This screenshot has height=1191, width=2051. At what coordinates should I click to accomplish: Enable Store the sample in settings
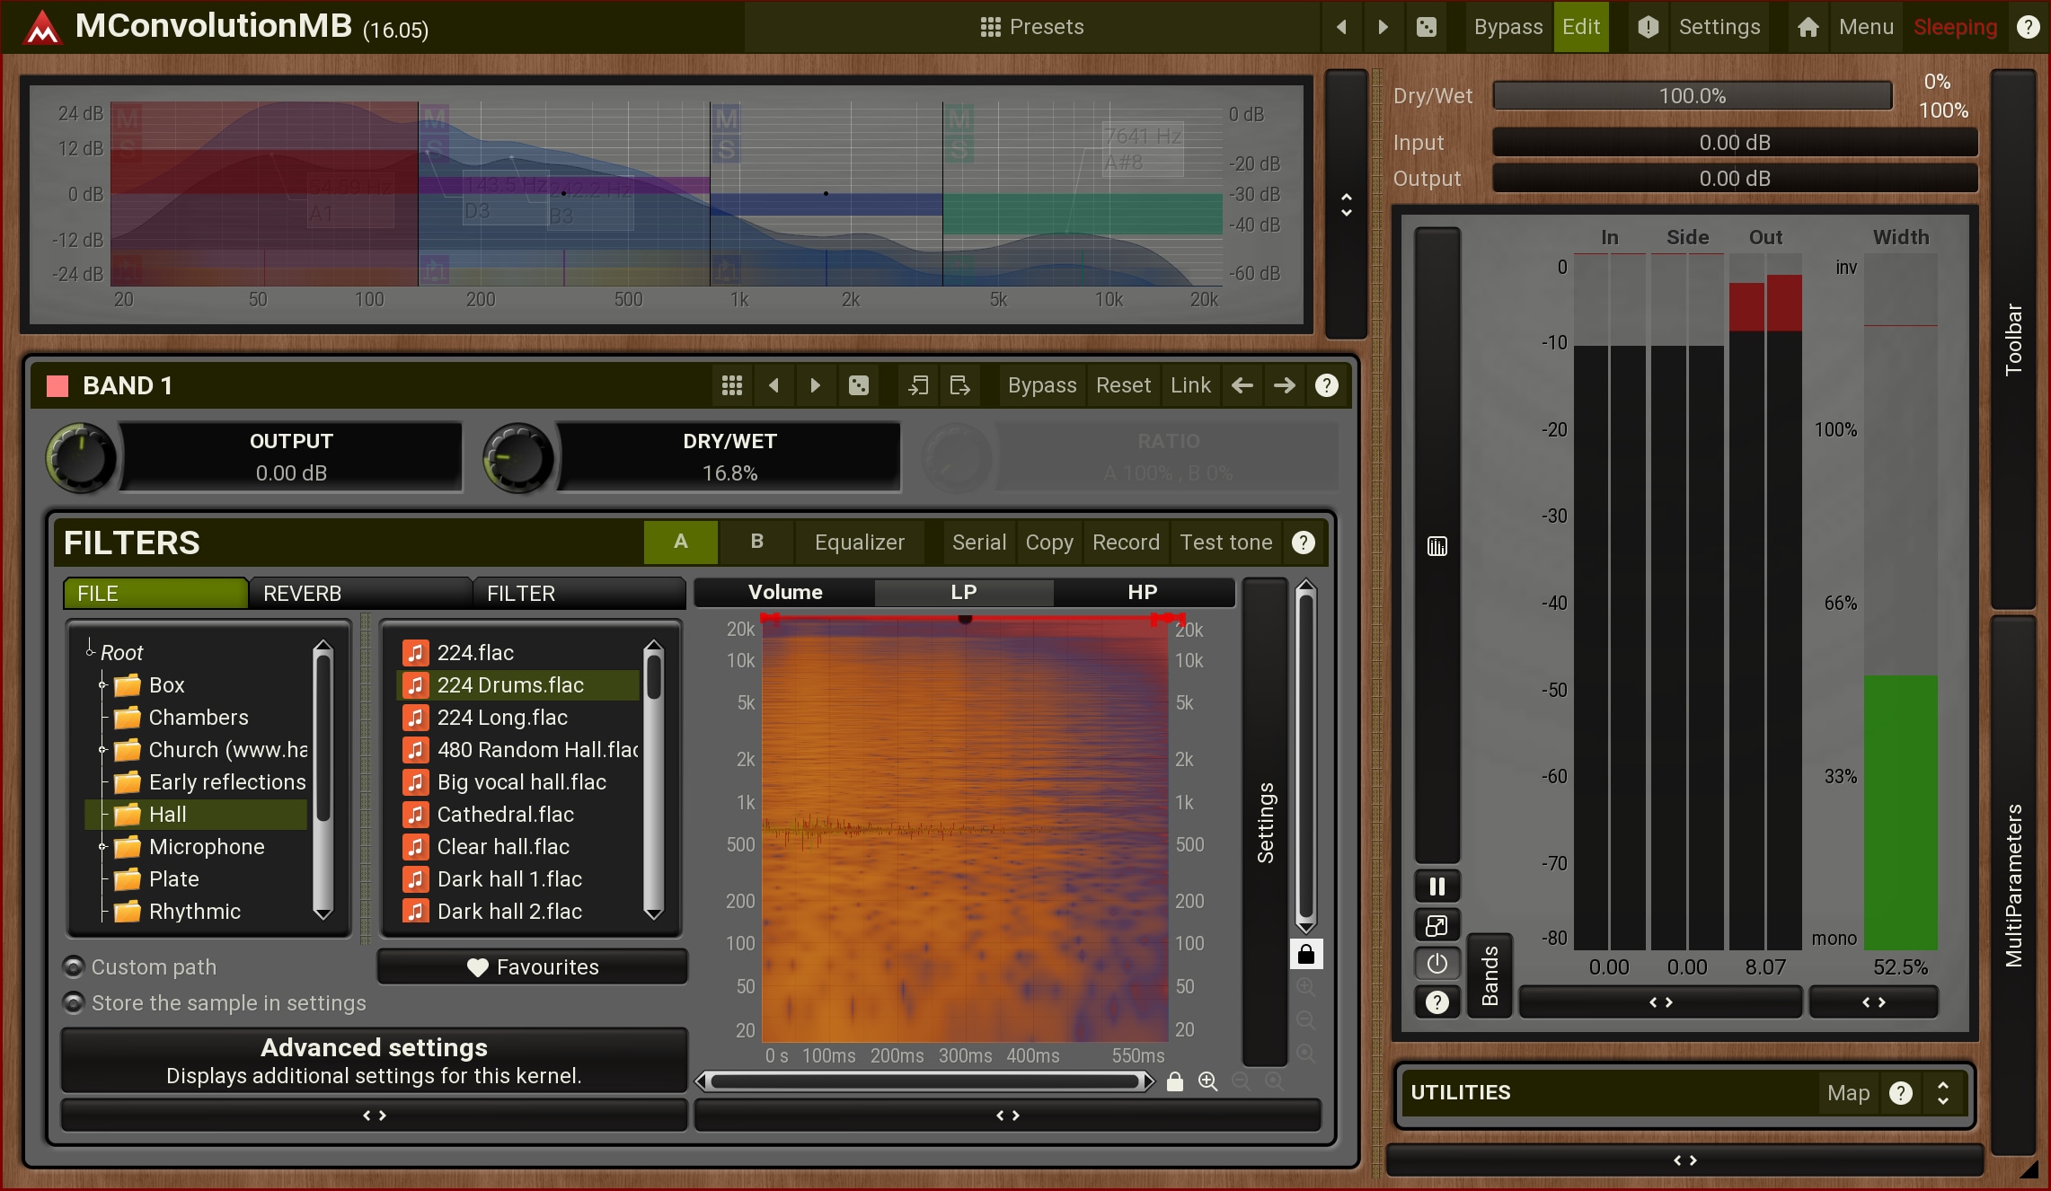click(75, 1003)
